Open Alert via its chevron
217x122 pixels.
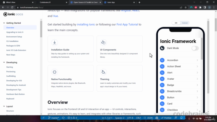(197, 73)
